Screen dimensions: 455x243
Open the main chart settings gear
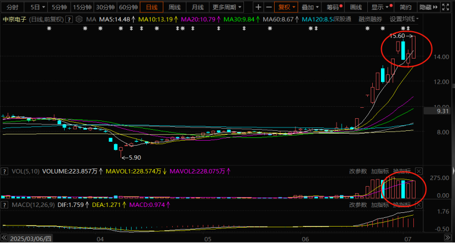78,19
